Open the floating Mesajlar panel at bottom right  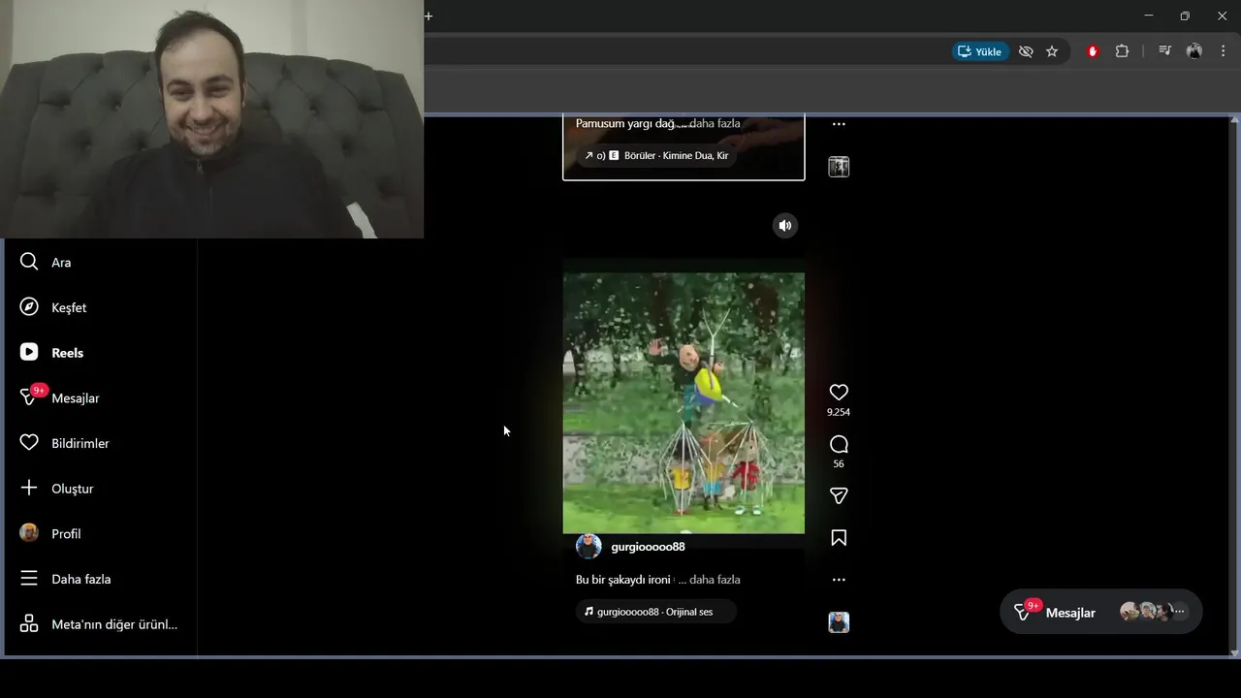coord(1101,612)
